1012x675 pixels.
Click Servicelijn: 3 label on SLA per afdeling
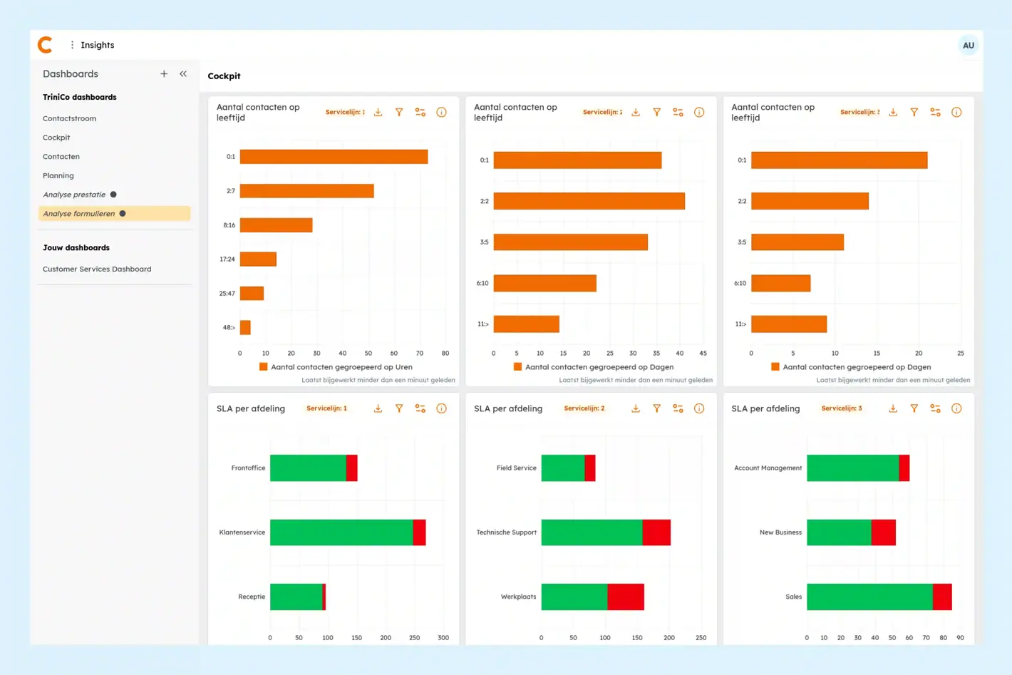pyautogui.click(x=842, y=409)
